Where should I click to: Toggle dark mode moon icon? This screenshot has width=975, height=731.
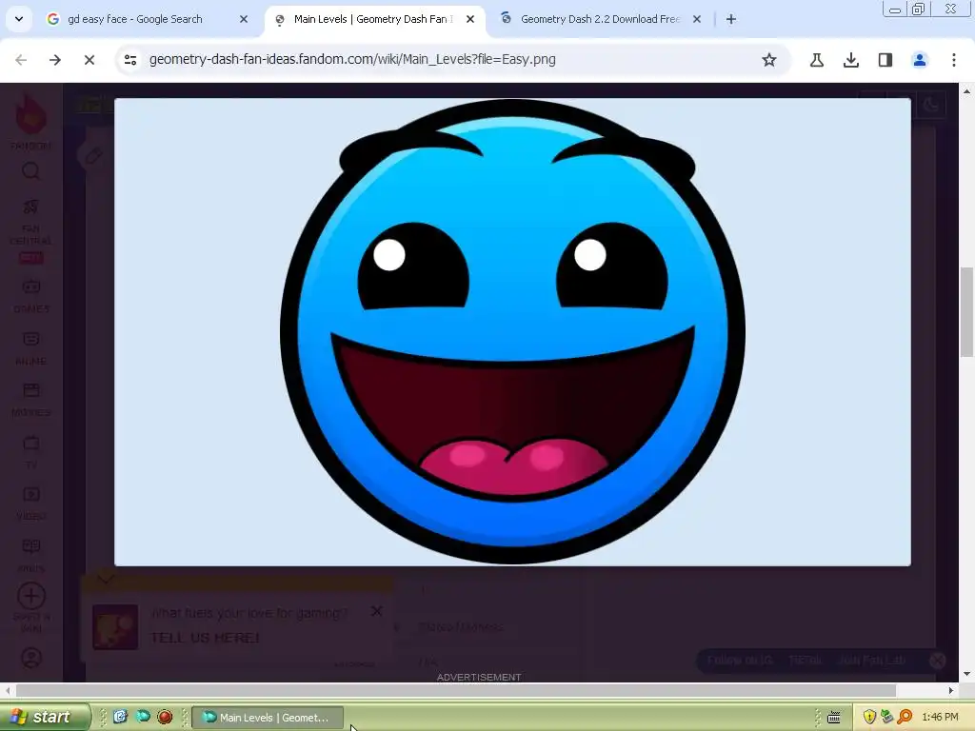[931, 105]
